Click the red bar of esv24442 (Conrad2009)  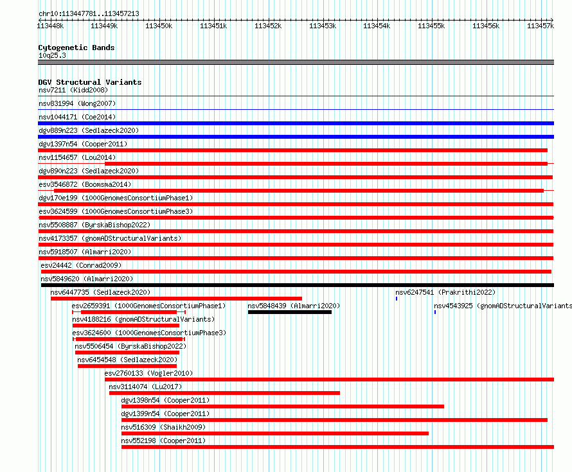coord(296,272)
